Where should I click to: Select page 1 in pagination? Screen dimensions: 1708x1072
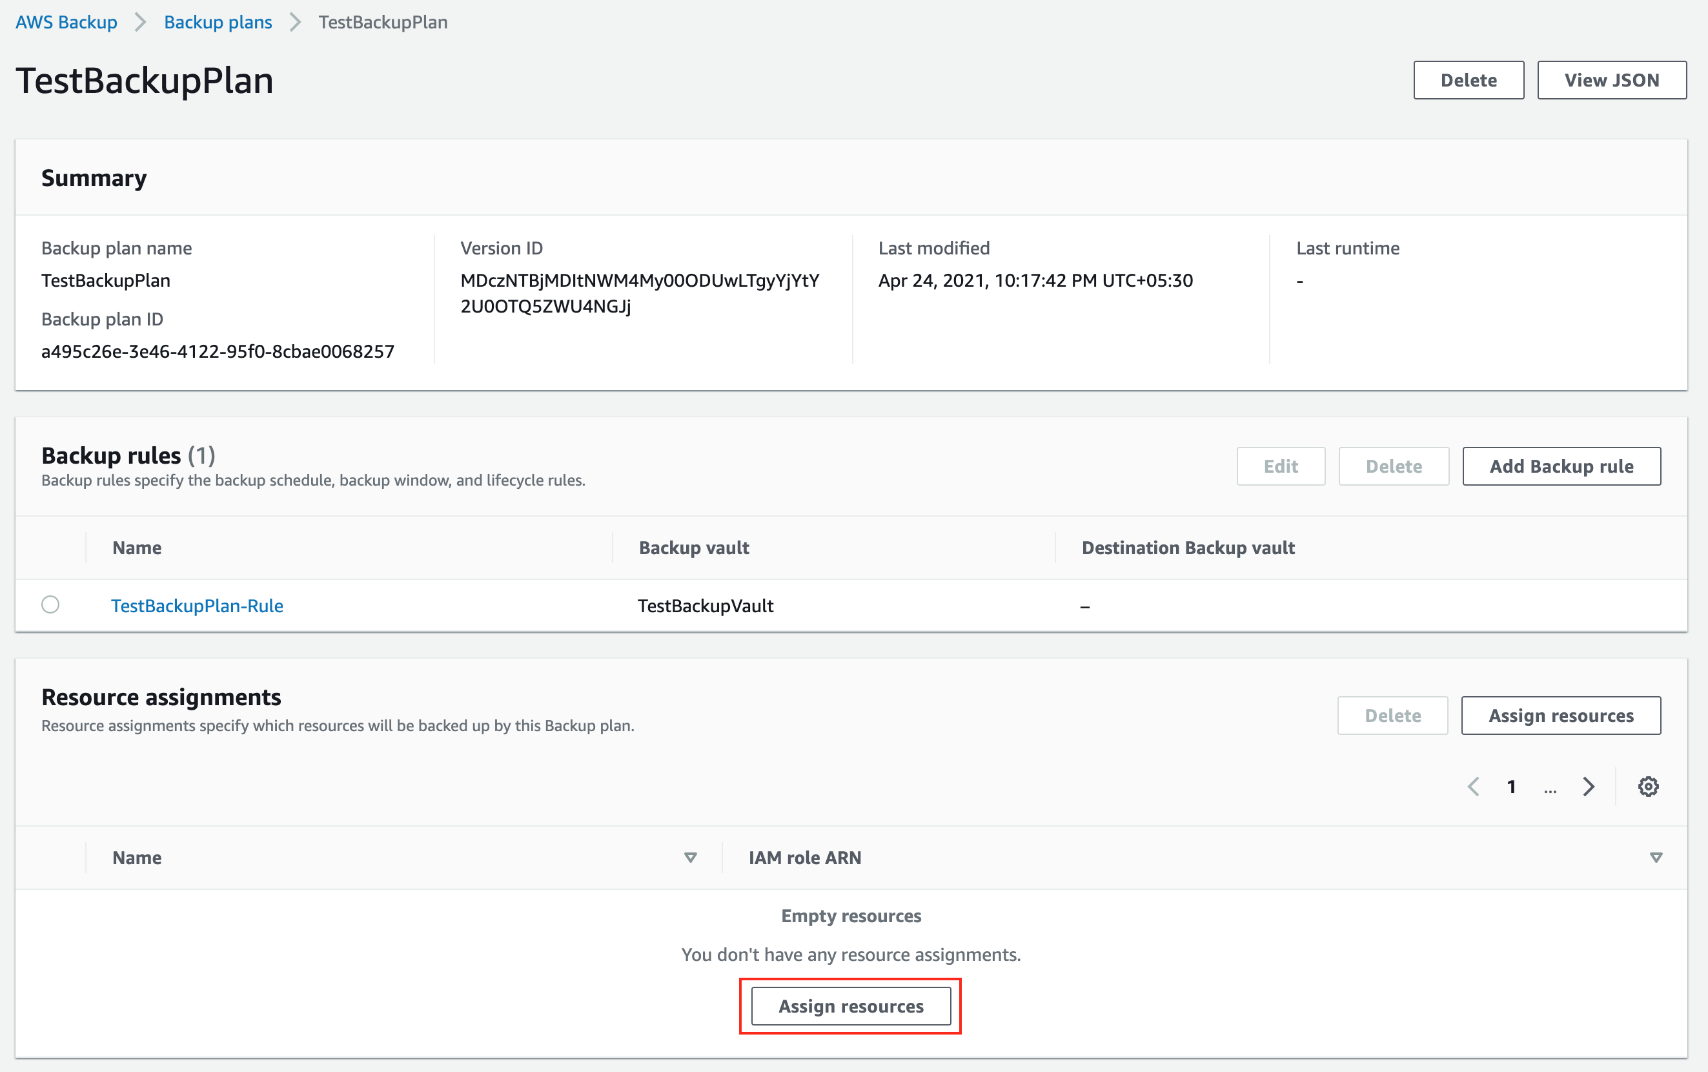pyautogui.click(x=1512, y=787)
